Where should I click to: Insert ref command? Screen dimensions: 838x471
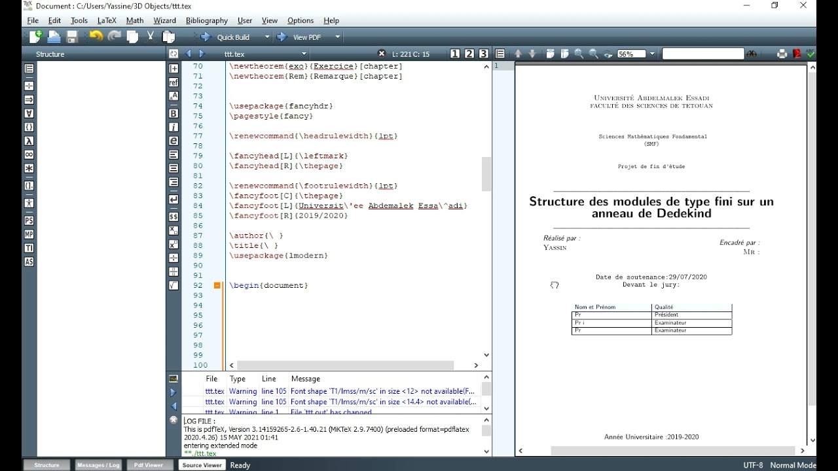click(173, 82)
